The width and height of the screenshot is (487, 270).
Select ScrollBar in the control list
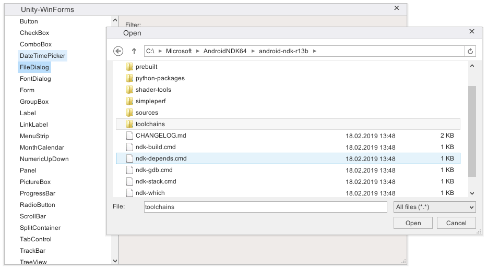click(33, 216)
